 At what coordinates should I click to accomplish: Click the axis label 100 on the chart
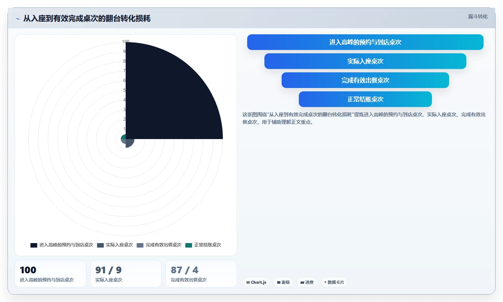(126, 42)
